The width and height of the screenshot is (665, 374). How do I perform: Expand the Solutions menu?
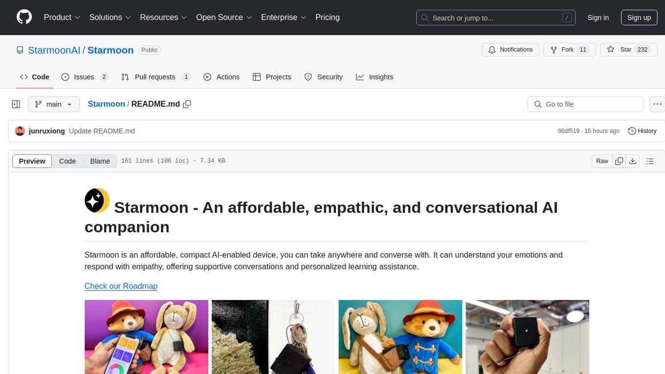tap(110, 17)
